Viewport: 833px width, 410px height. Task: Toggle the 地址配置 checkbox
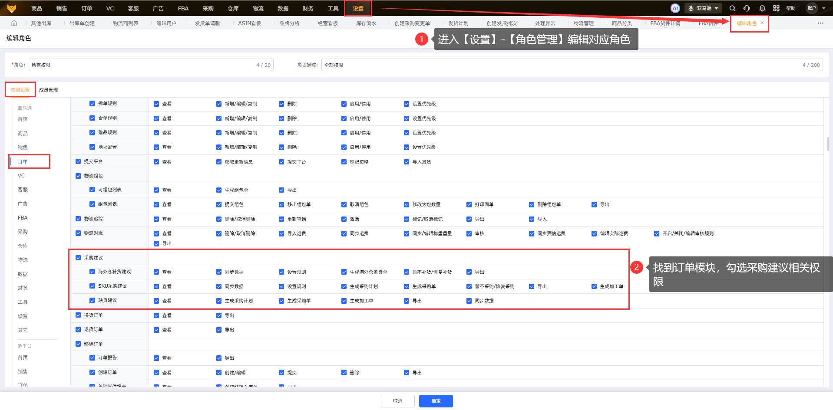[x=92, y=147]
